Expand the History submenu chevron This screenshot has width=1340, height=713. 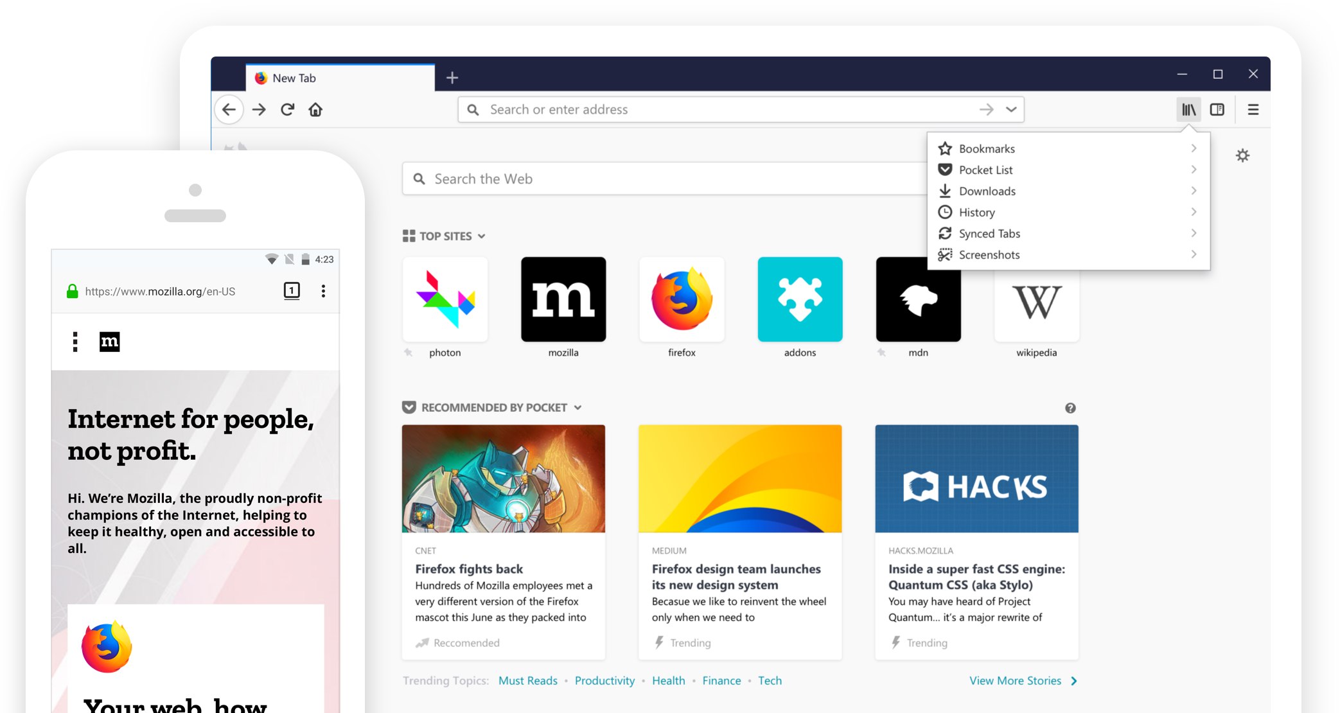coord(1194,212)
